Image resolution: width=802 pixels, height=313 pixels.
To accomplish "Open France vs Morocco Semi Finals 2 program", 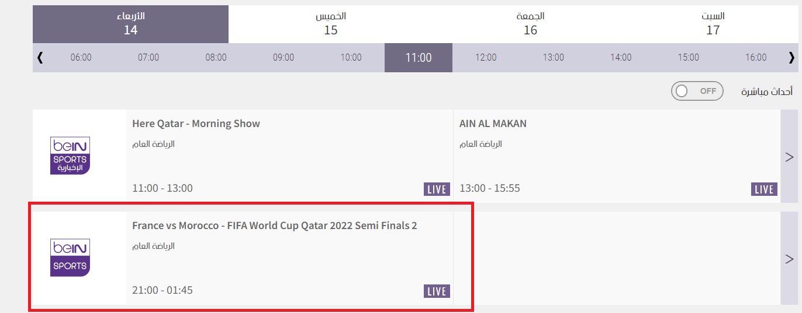I will (274, 226).
